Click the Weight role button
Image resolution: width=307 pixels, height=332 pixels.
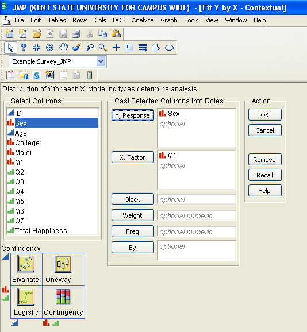pos(133,215)
